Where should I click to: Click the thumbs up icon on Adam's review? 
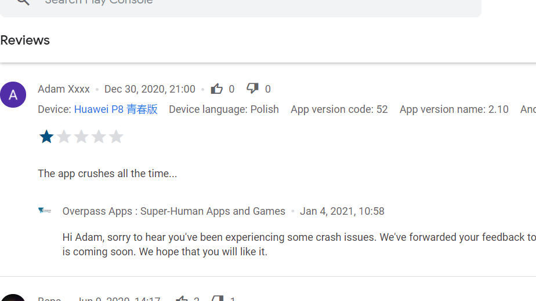(x=216, y=89)
